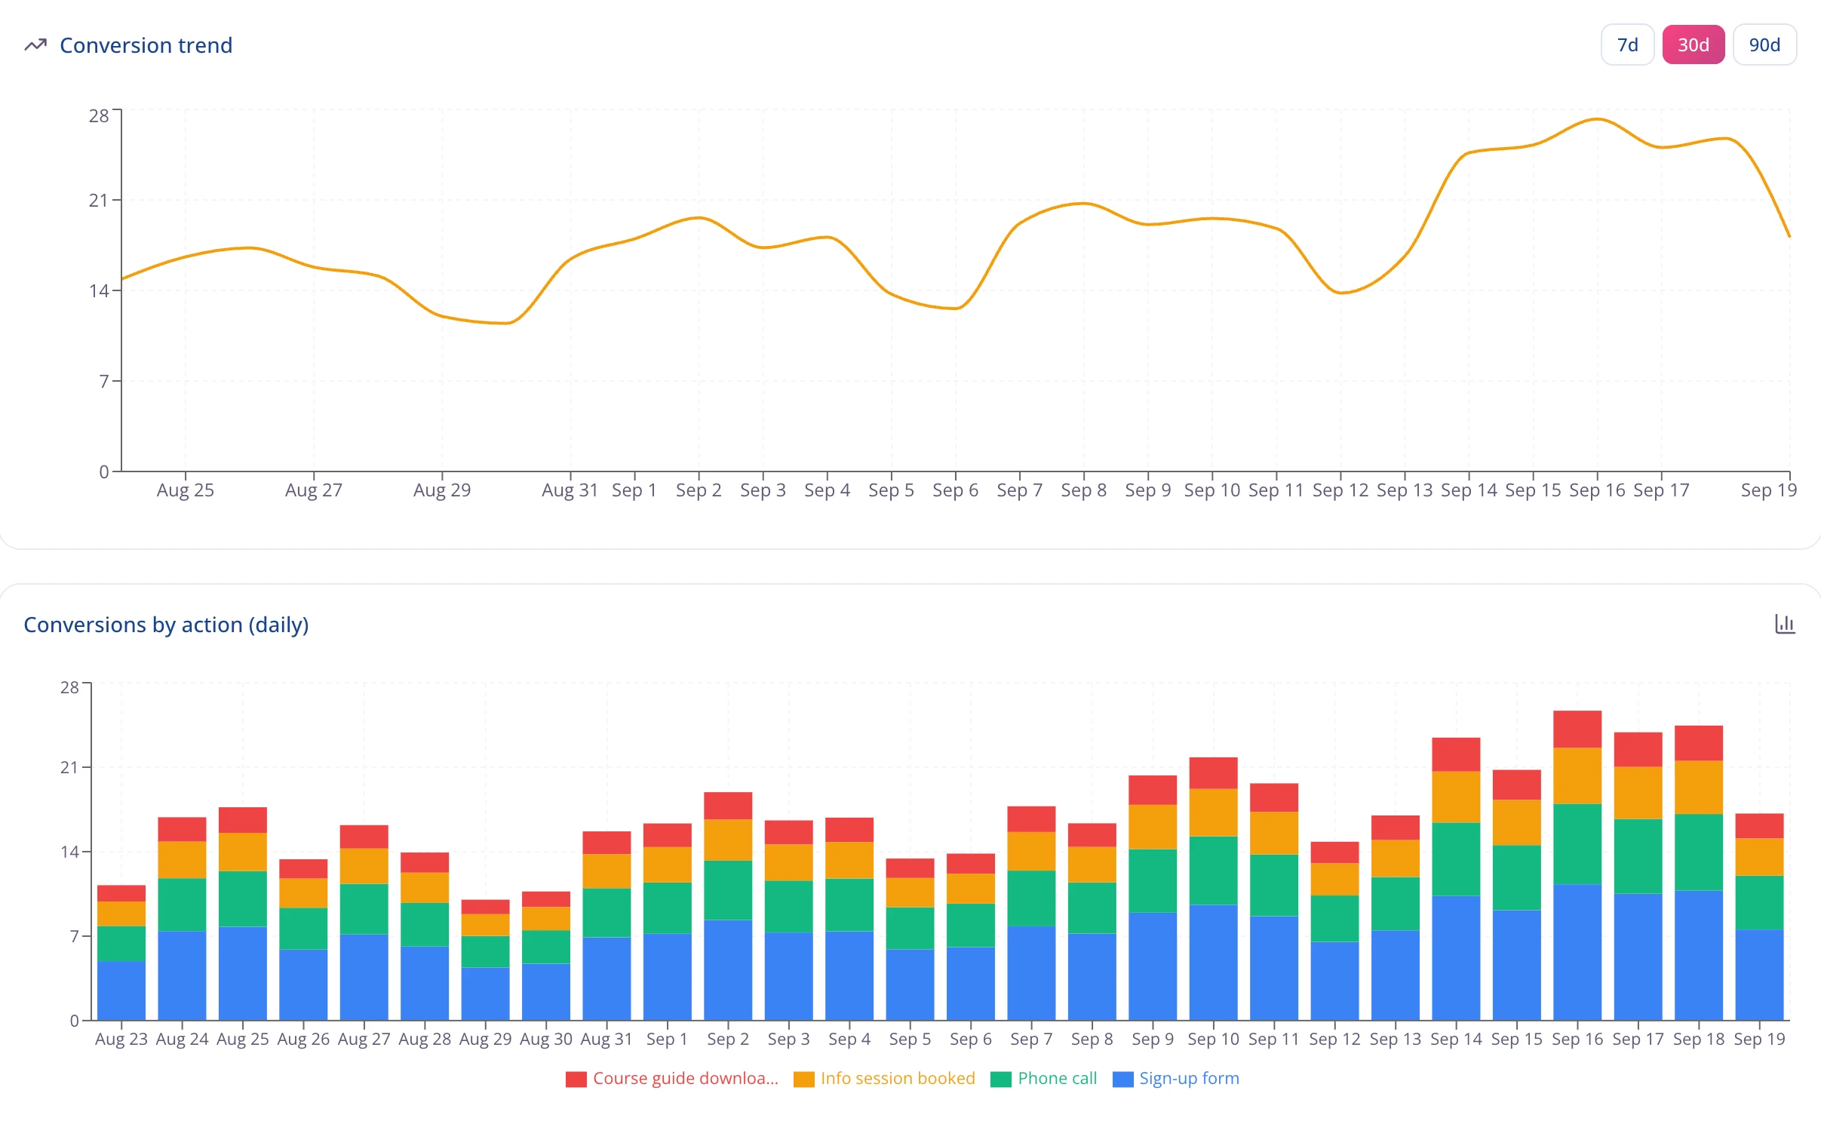Click the Sep 19 label on the trend chart axis
This screenshot has height=1121, width=1821.
[1769, 490]
